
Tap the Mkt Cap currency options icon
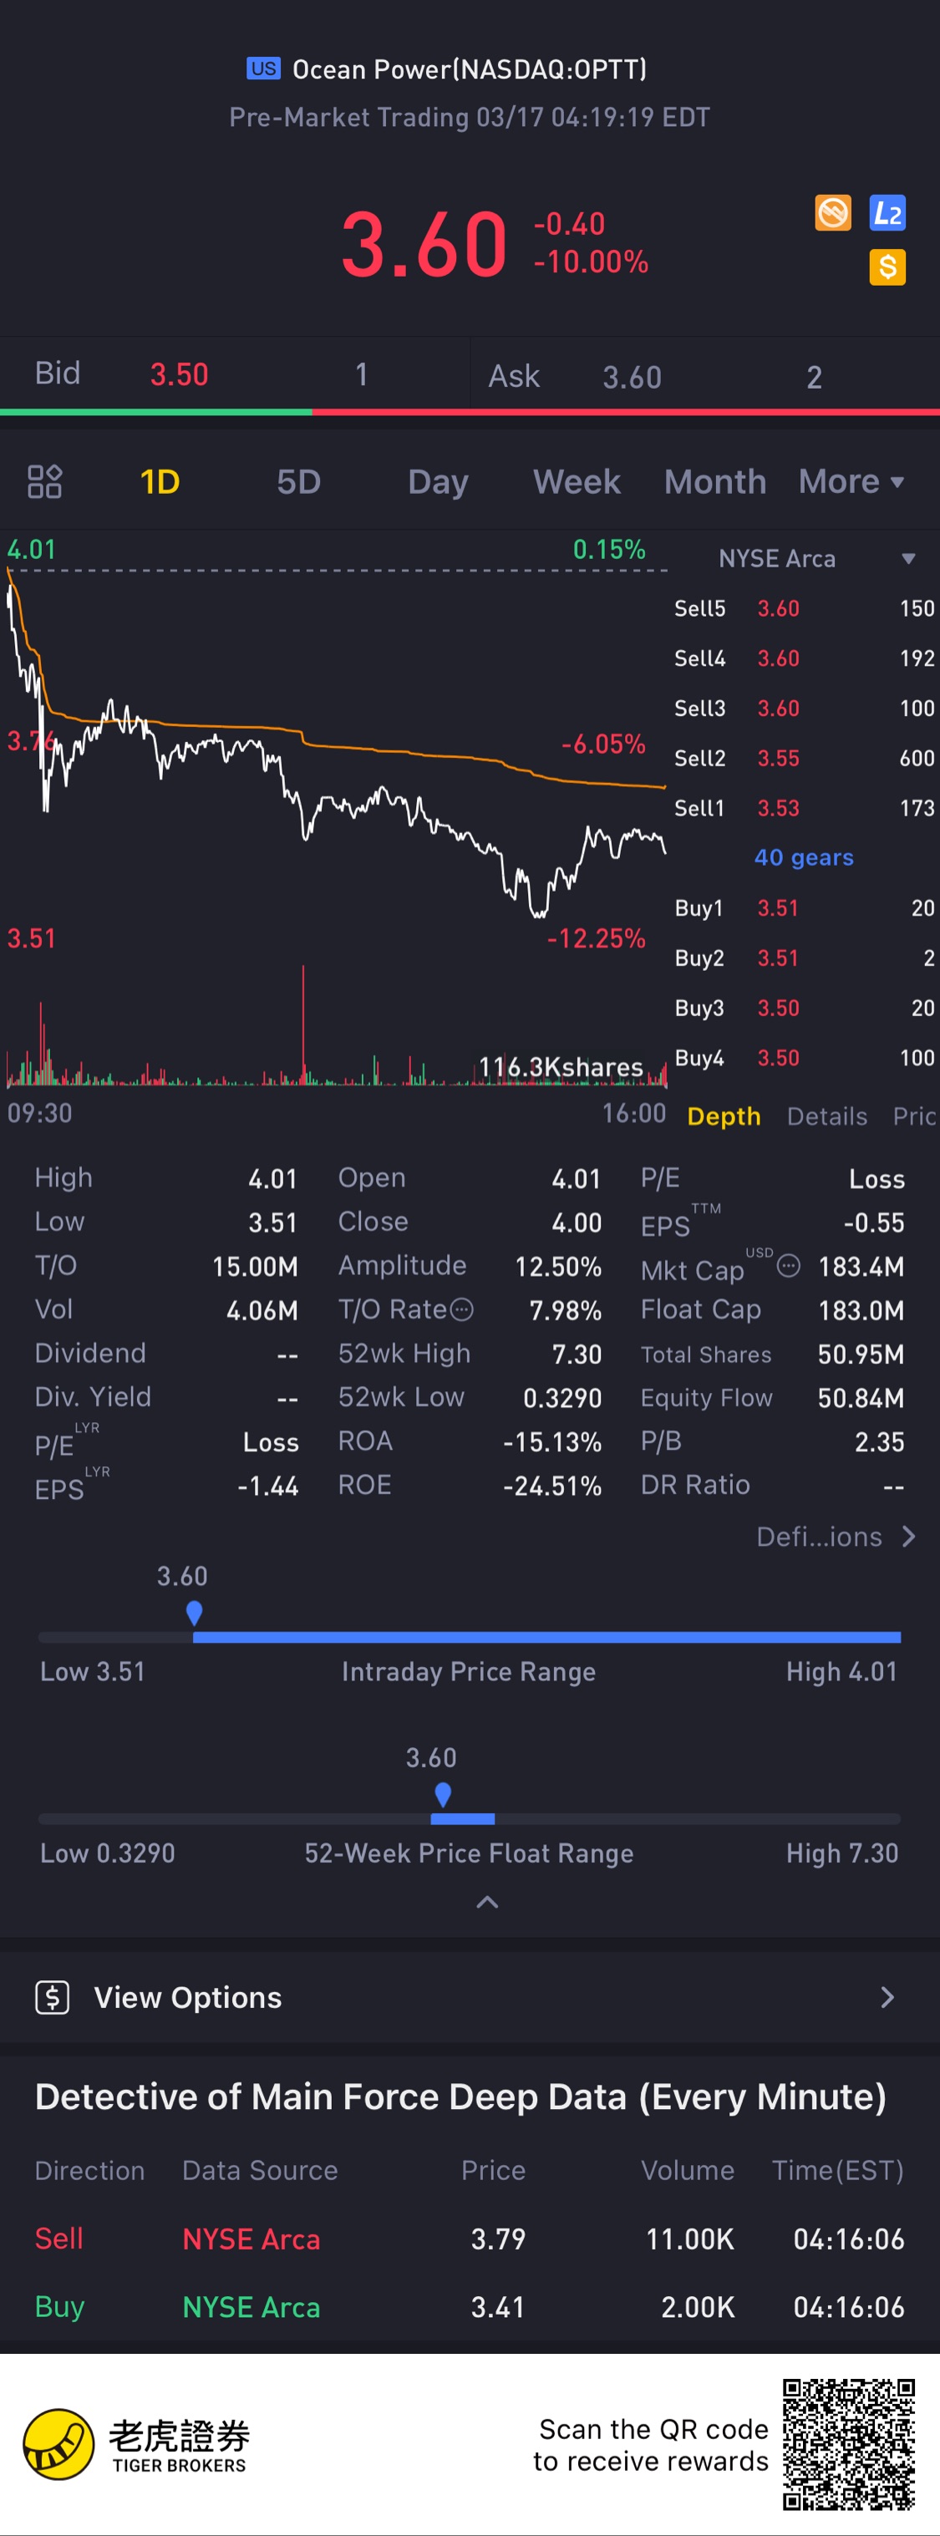coord(789,1266)
